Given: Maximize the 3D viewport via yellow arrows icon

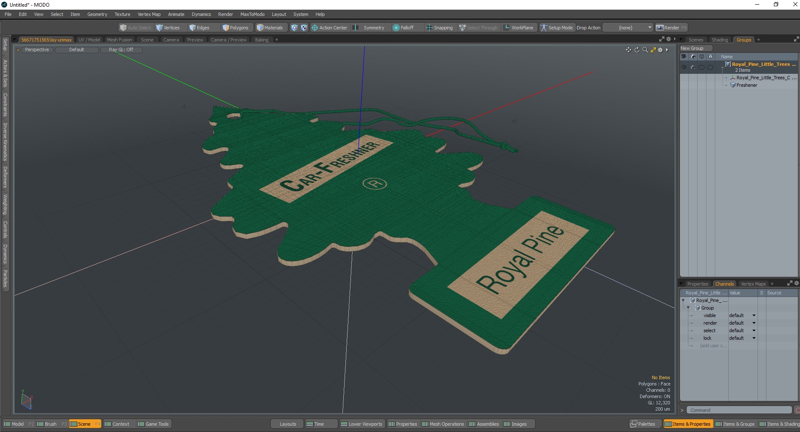Looking at the screenshot, I should (x=653, y=50).
